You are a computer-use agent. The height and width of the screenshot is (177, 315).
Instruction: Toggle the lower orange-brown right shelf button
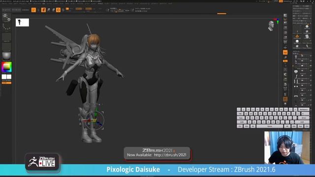285,99
